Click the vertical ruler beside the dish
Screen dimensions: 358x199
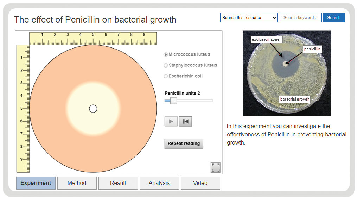[x=23, y=109]
